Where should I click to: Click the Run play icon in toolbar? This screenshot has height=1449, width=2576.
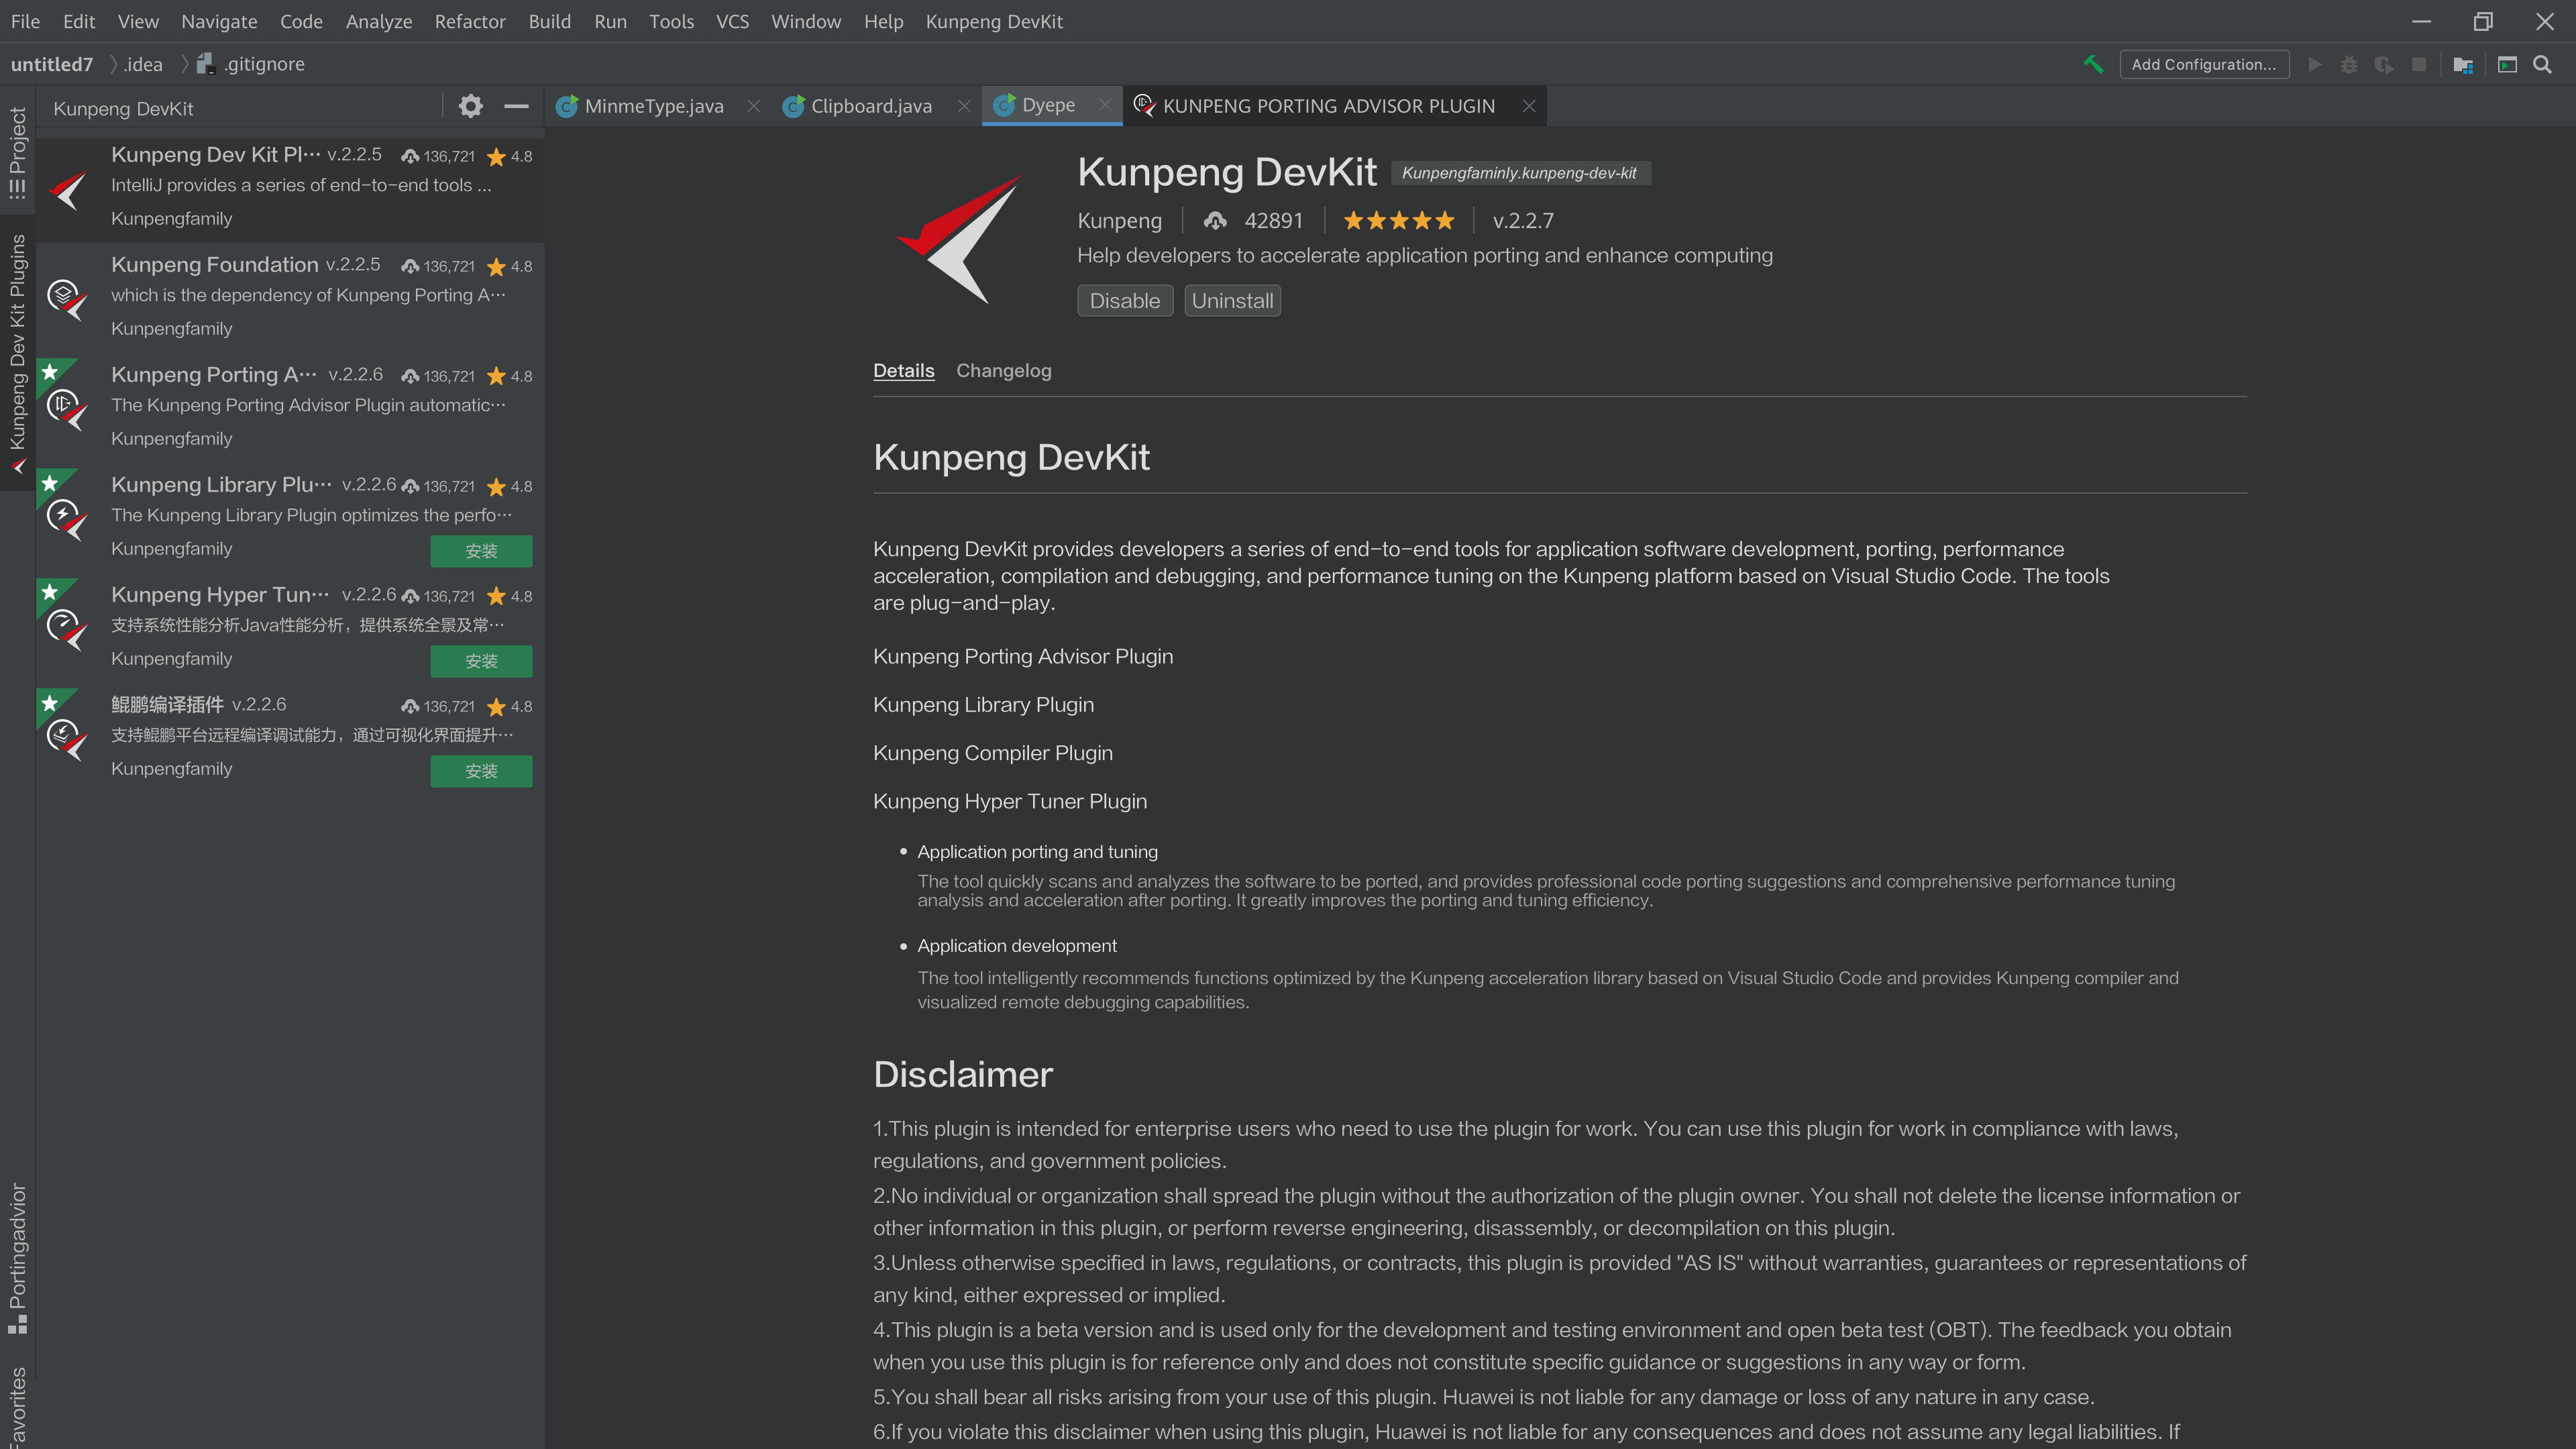click(2314, 64)
